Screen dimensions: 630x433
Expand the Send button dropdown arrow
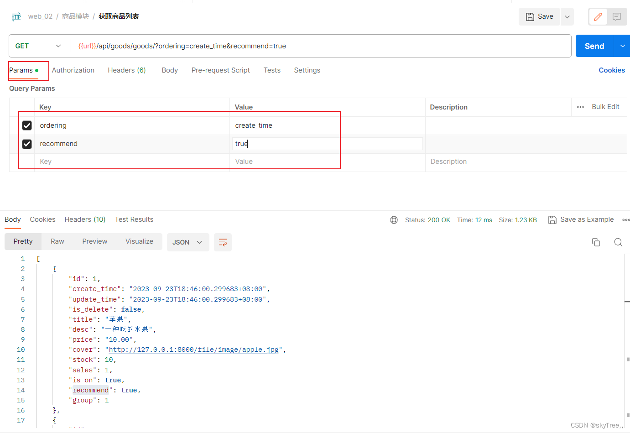(x=622, y=46)
